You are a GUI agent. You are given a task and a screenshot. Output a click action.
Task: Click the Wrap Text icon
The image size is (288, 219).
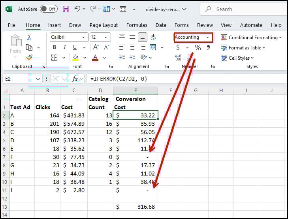(x=153, y=37)
